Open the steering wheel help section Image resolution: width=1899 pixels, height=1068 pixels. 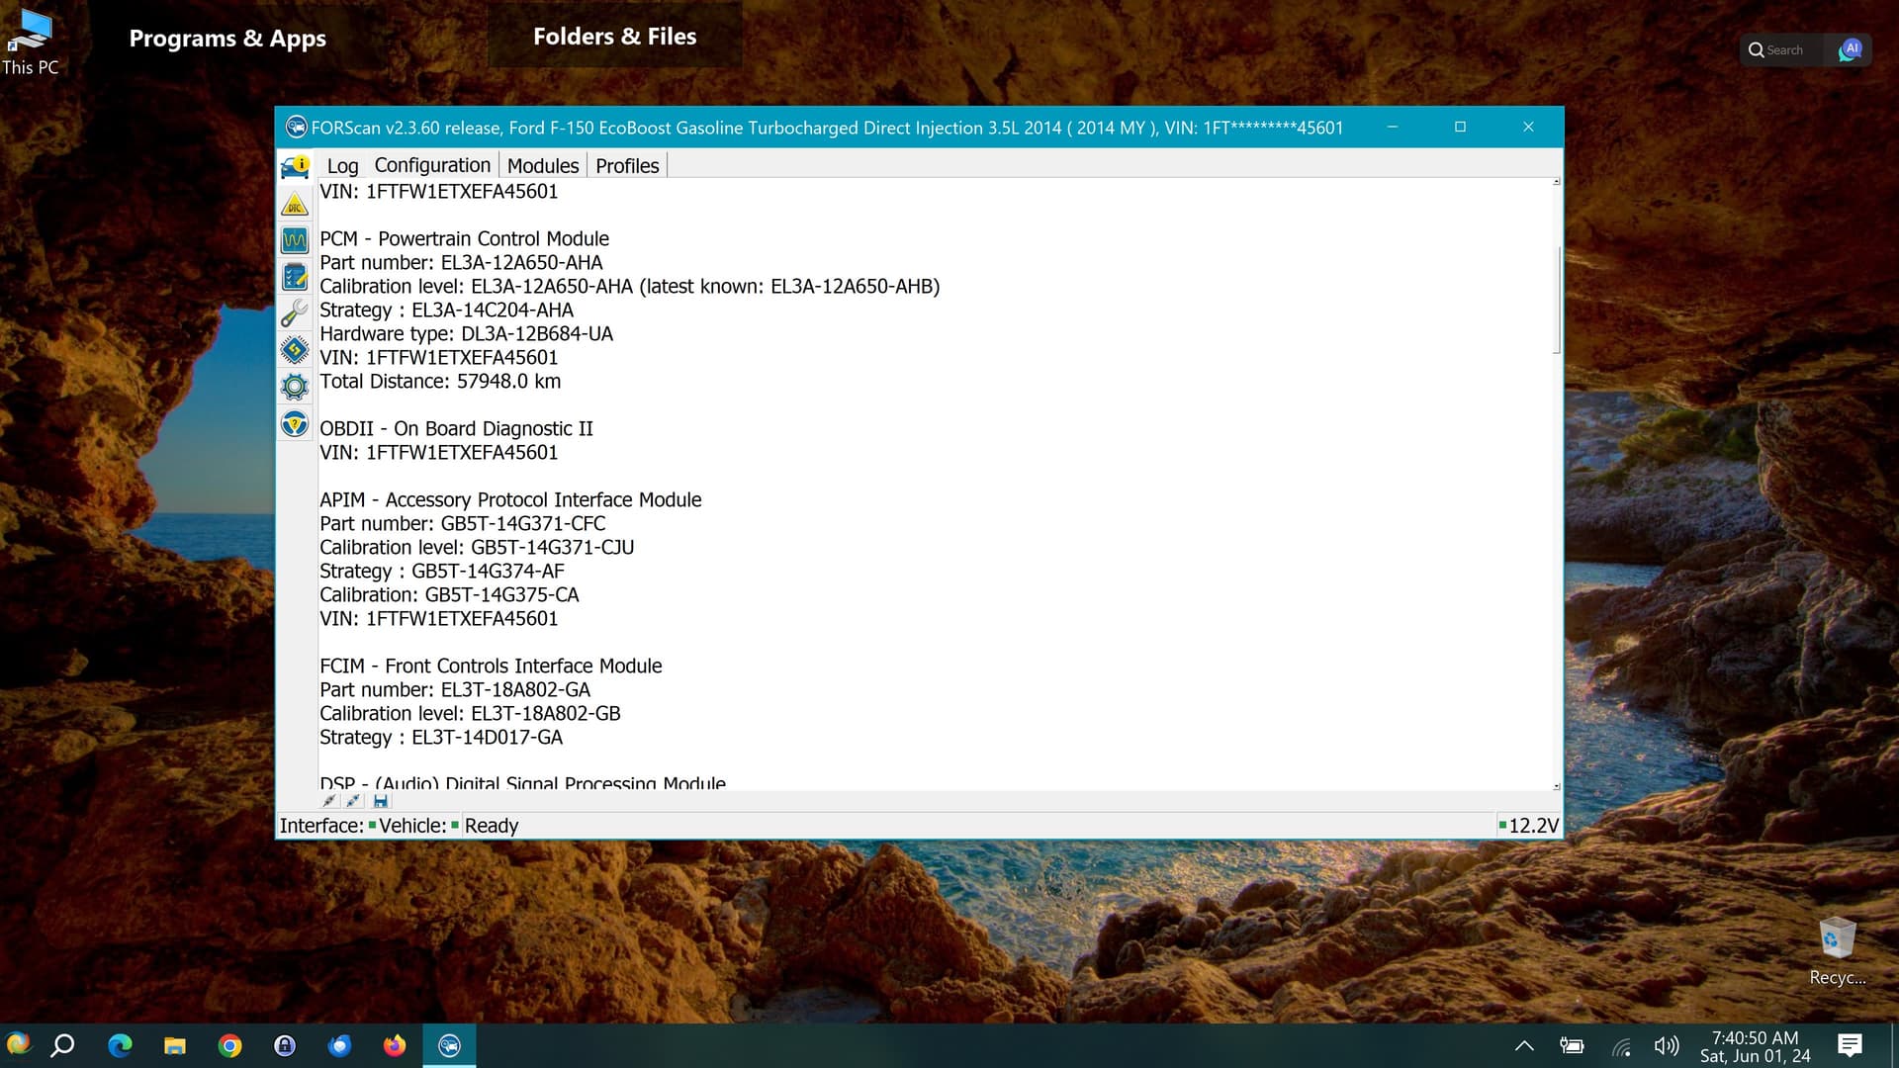(x=295, y=424)
